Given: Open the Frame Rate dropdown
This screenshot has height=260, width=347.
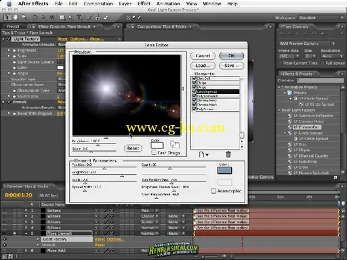Looking at the screenshot, I should point(289,56).
